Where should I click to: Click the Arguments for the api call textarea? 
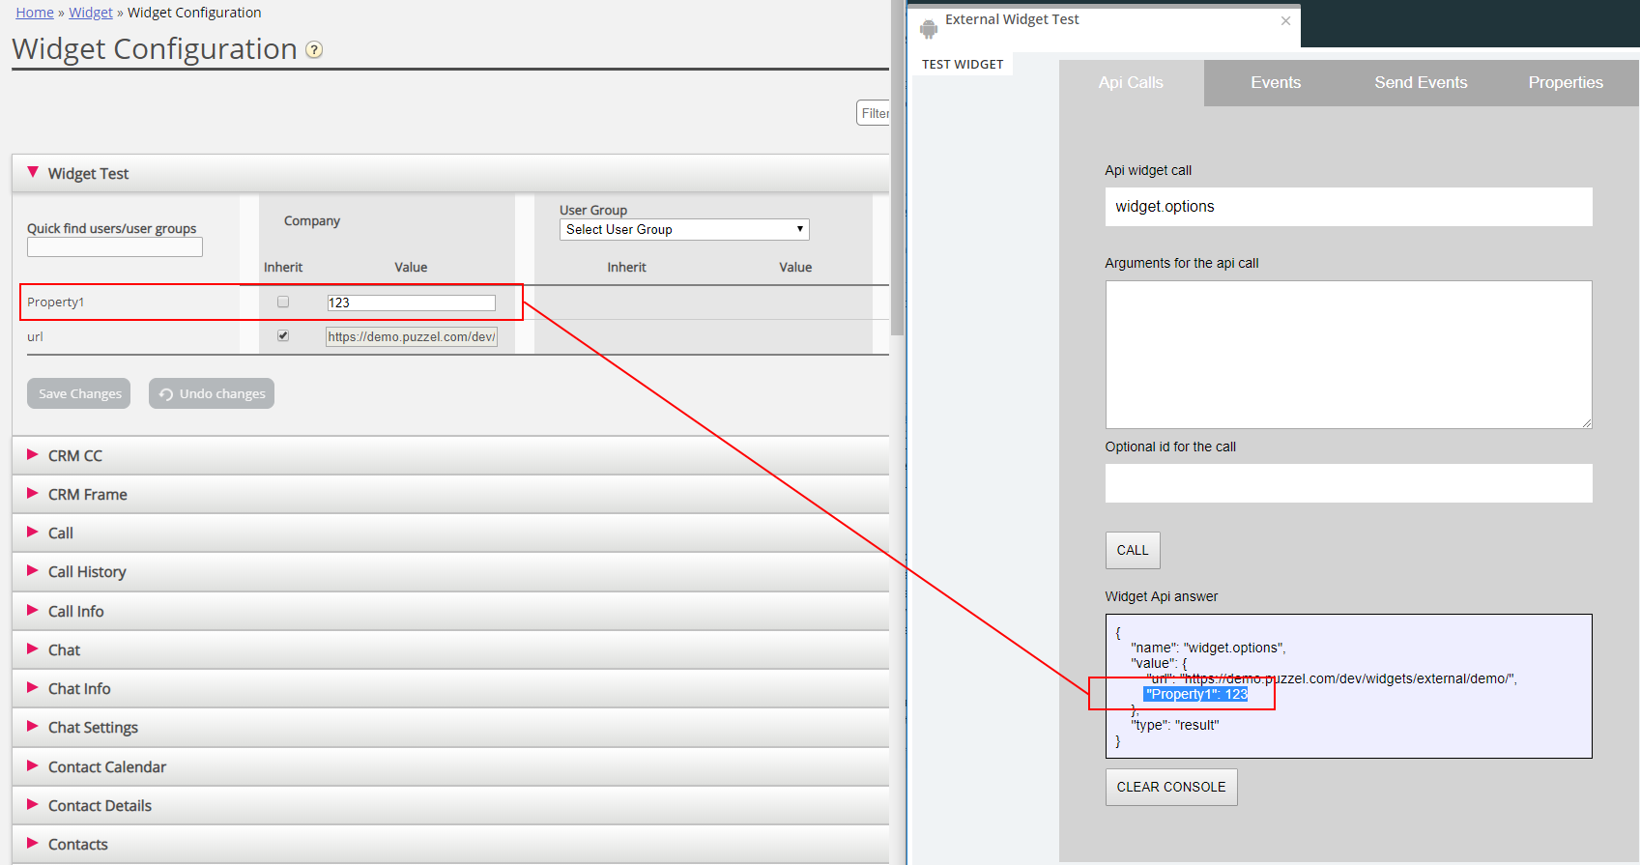pyautogui.click(x=1348, y=355)
